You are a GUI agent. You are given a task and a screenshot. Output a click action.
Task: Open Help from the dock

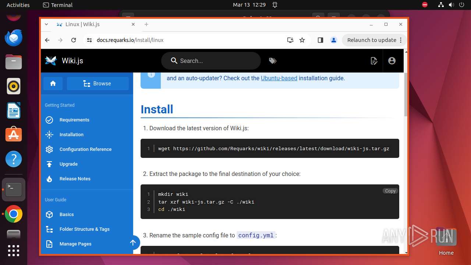14,159
